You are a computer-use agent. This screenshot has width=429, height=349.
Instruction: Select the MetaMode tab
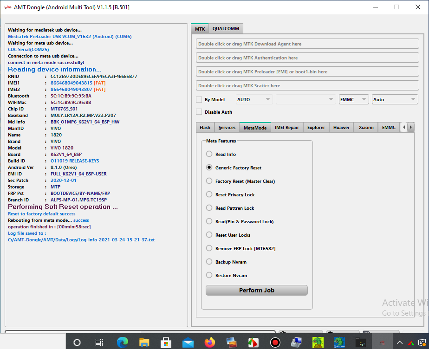click(255, 128)
